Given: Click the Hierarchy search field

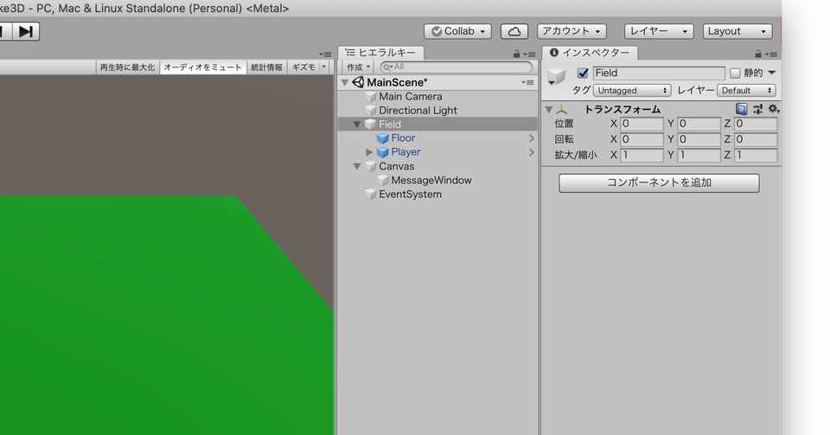Looking at the screenshot, I should click(456, 67).
